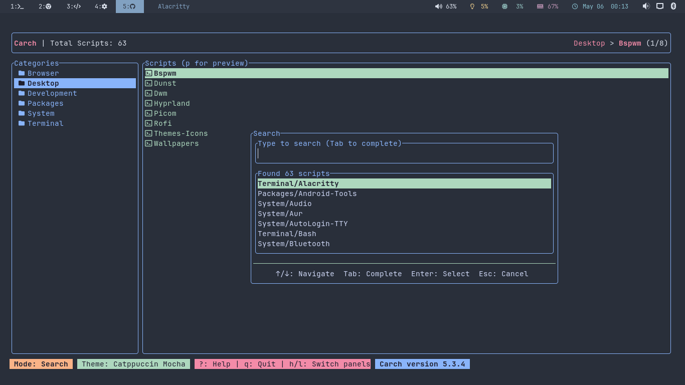Click the Help and Quit hints badge

pyautogui.click(x=282, y=364)
